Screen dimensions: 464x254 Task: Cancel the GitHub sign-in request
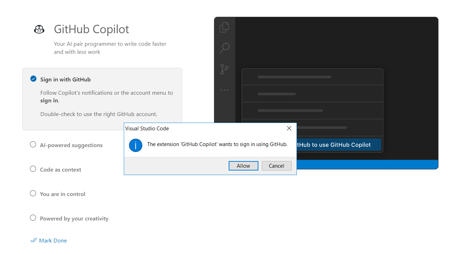click(x=277, y=166)
